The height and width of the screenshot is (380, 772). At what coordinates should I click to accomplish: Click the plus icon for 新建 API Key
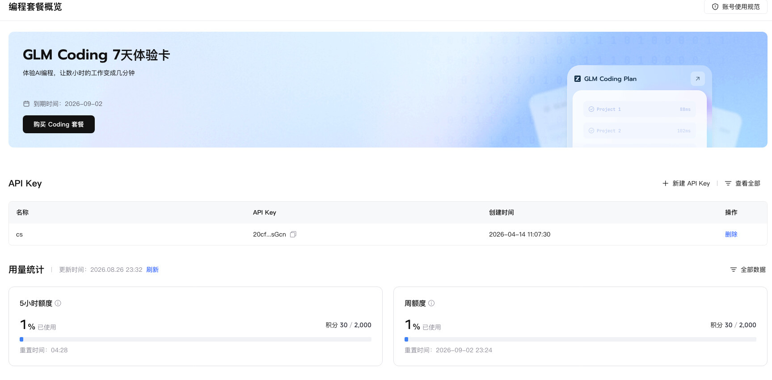coord(665,183)
